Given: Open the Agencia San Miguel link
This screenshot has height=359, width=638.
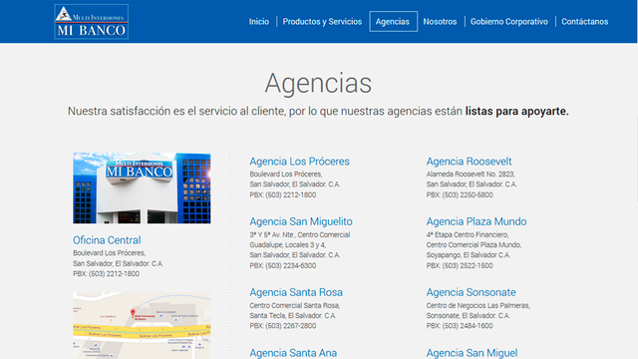Looking at the screenshot, I should (472, 353).
